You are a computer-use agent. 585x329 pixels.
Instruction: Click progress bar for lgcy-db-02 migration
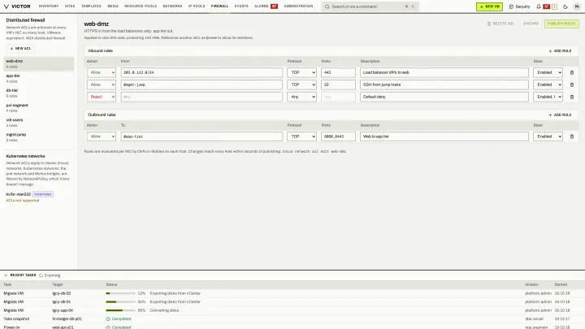click(x=120, y=293)
